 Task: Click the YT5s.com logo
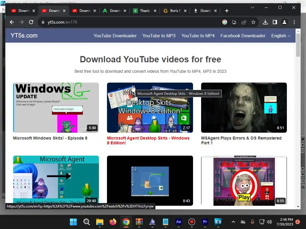point(24,36)
